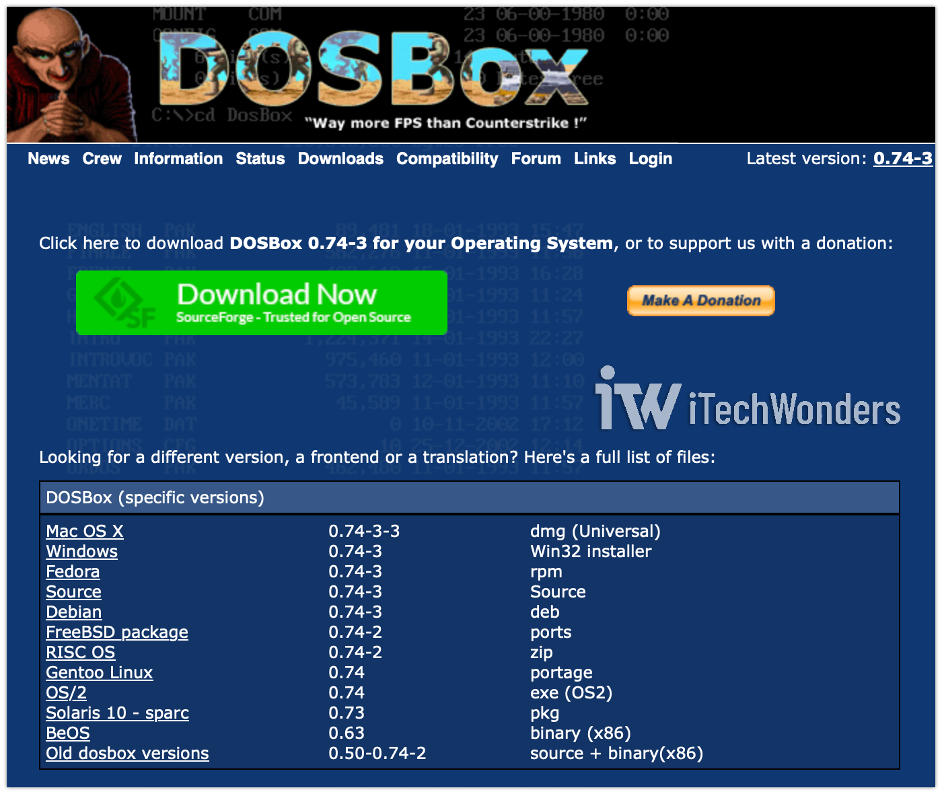The image size is (942, 794).
Task: Click the ports text in FreeBSD row
Action: click(550, 632)
